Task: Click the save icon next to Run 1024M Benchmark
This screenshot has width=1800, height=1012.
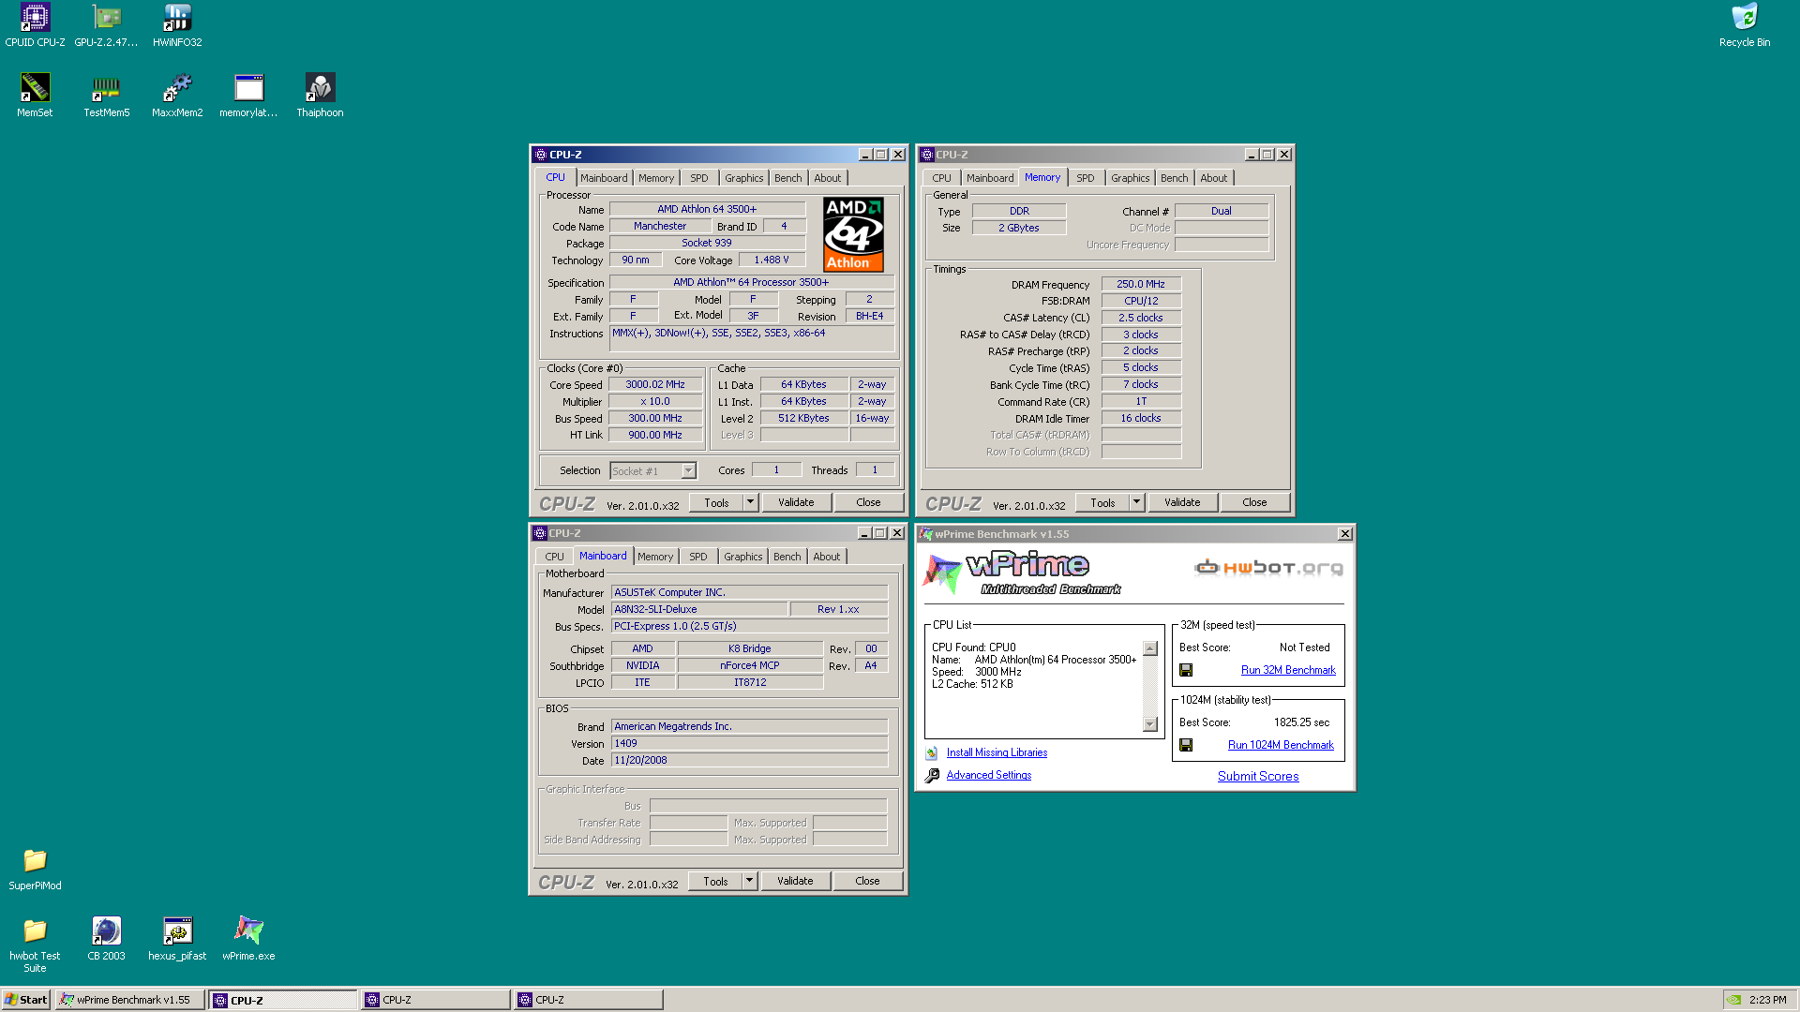Action: tap(1186, 745)
